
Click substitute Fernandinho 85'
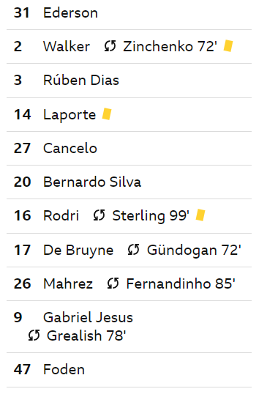pyautogui.click(x=181, y=283)
